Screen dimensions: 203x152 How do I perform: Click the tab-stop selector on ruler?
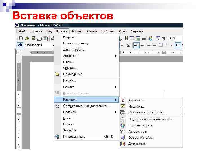point(19,52)
